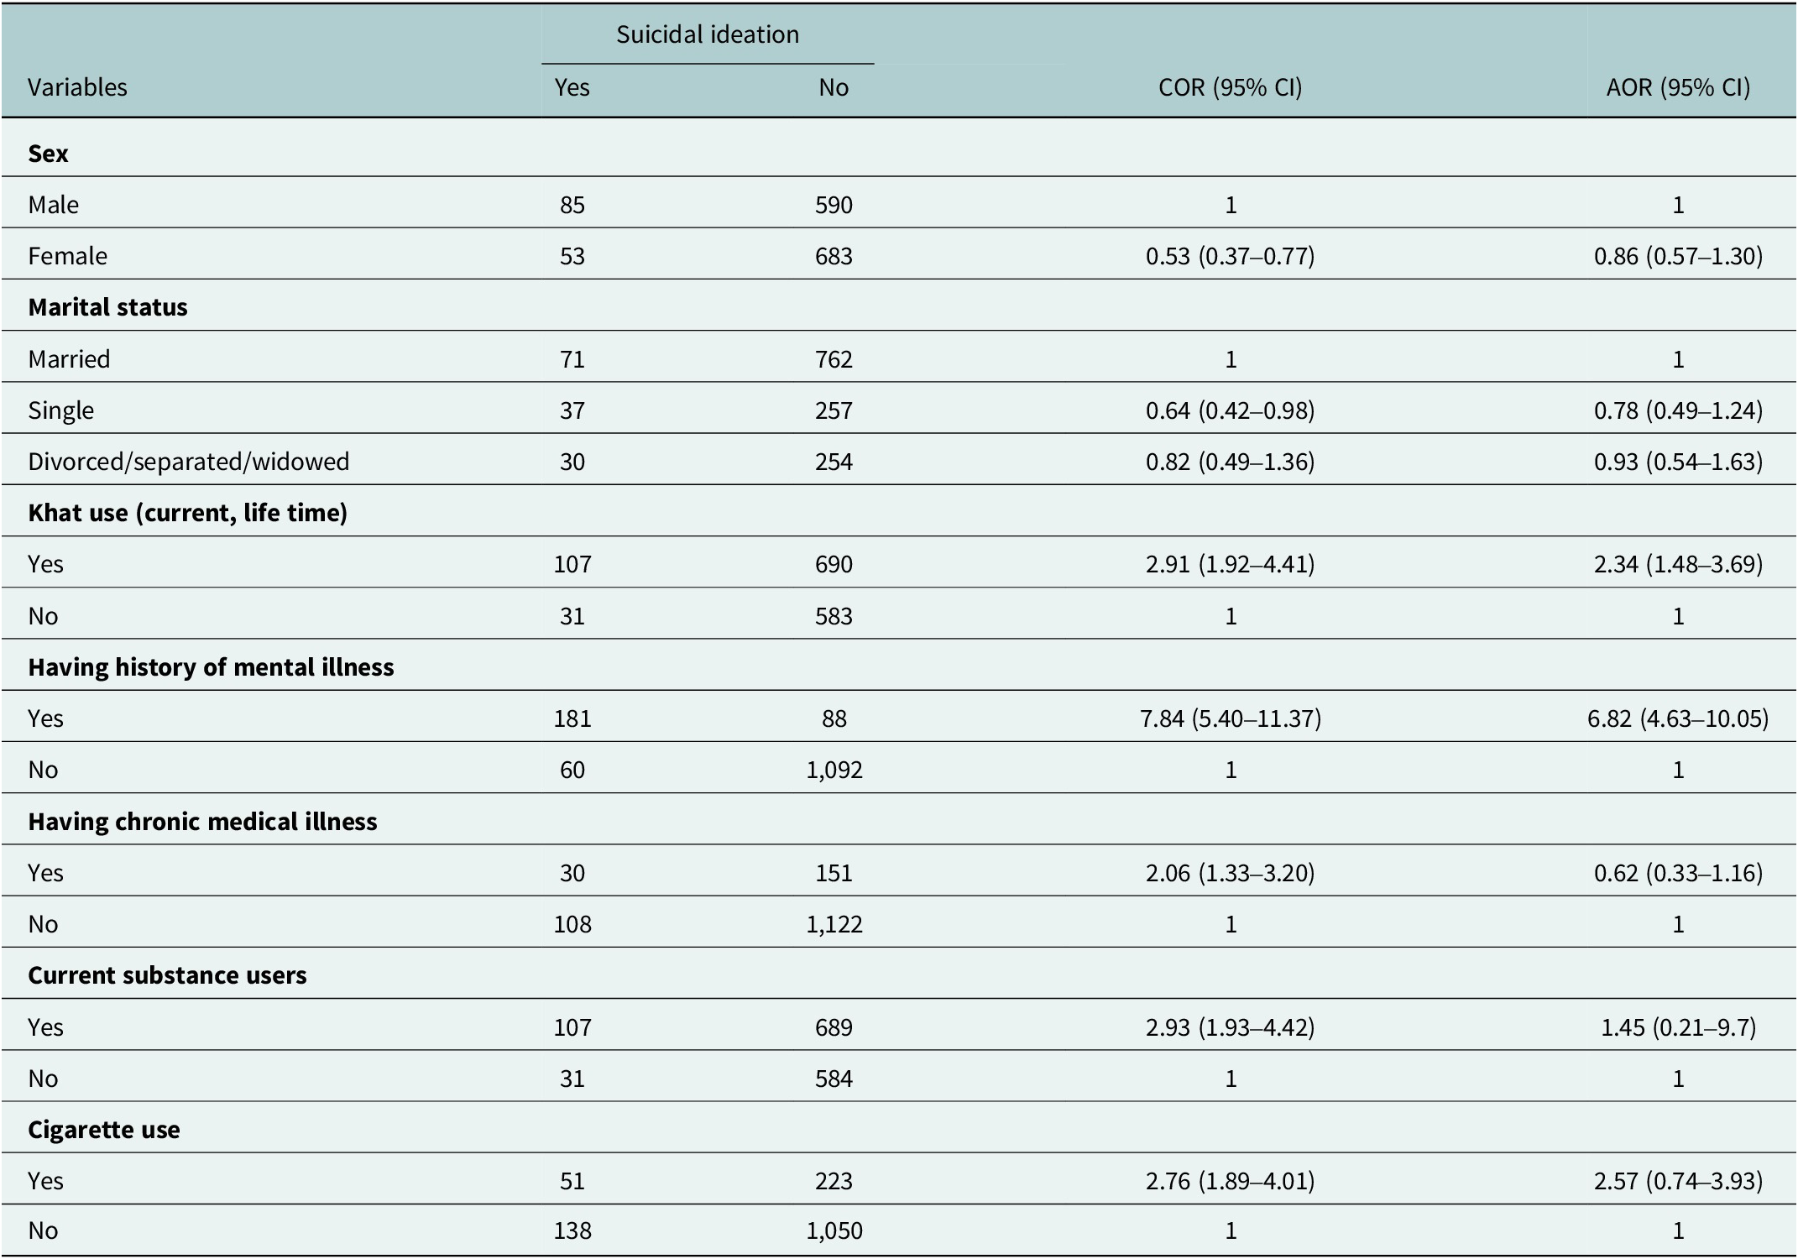1798x1259 pixels.
Task: Select the AOR value 6.82 (4.63–10.05)
Action: (x=1678, y=718)
